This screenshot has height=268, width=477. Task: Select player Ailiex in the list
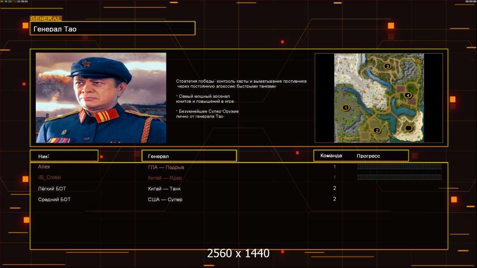coord(44,167)
